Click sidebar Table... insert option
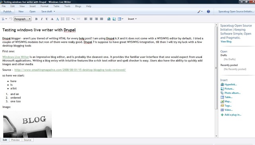This screenshot has height=145, width=255. click(x=226, y=97)
